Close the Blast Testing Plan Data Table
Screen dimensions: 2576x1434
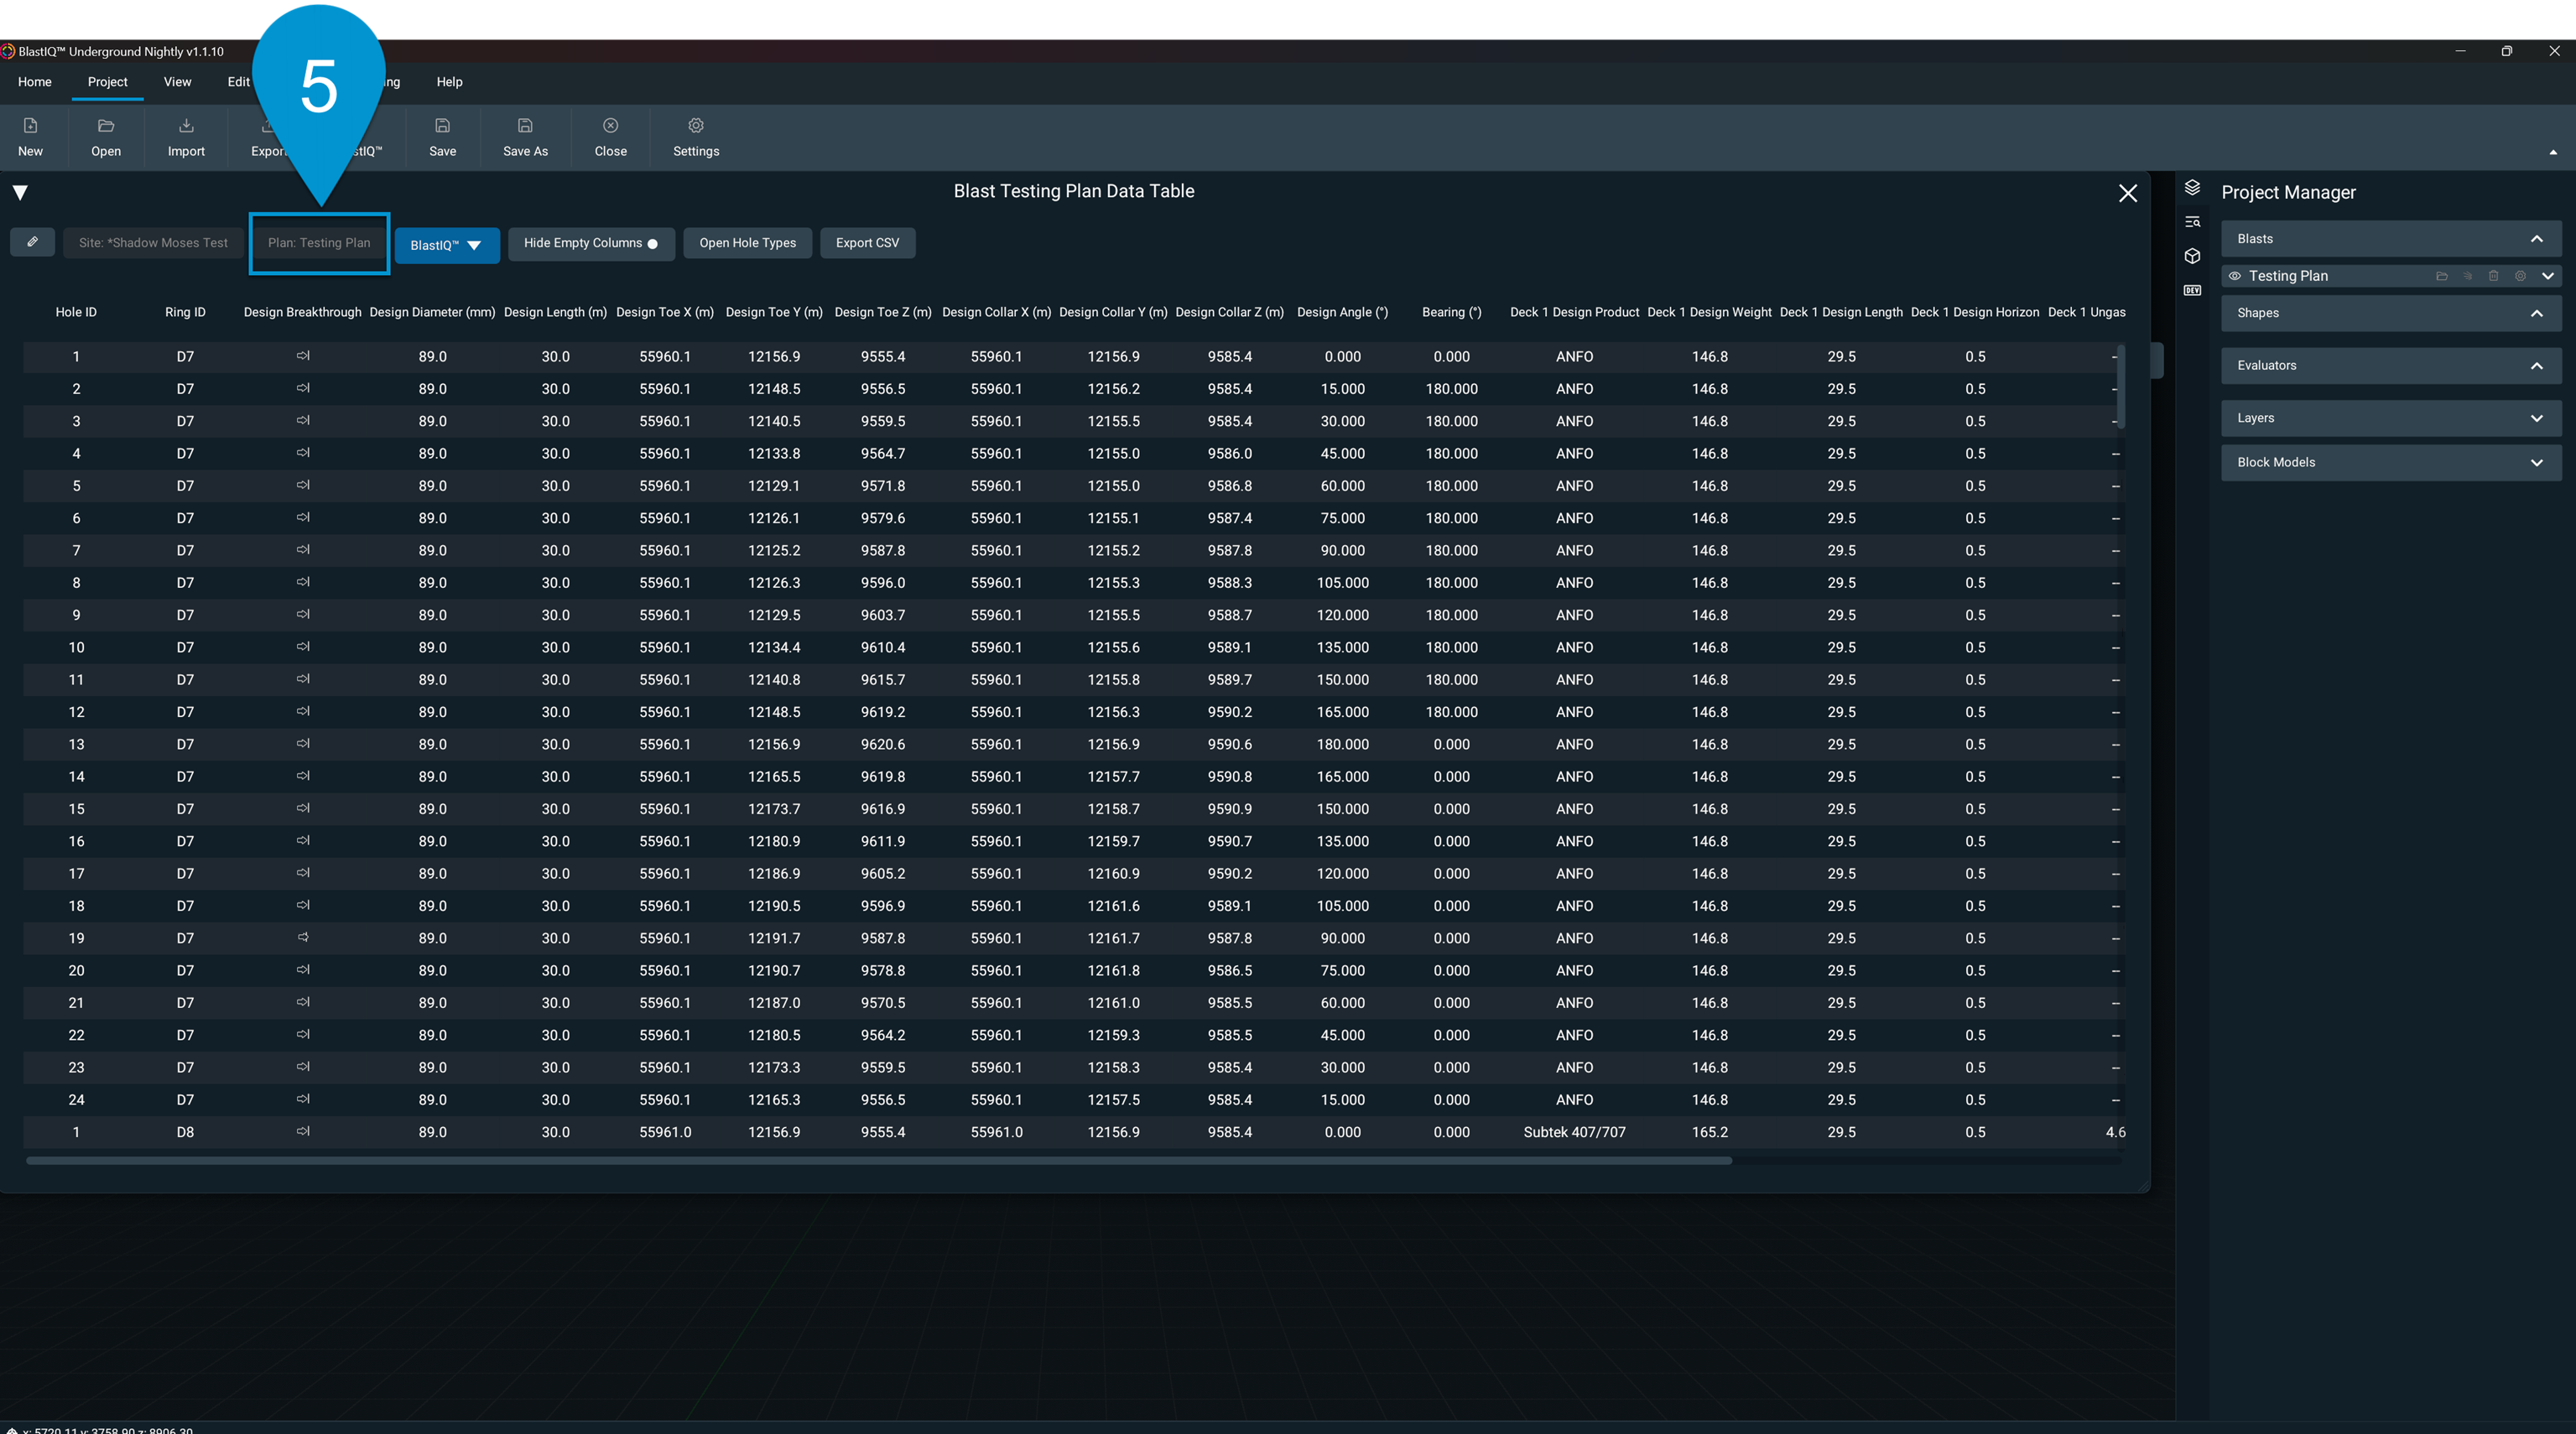2127,193
